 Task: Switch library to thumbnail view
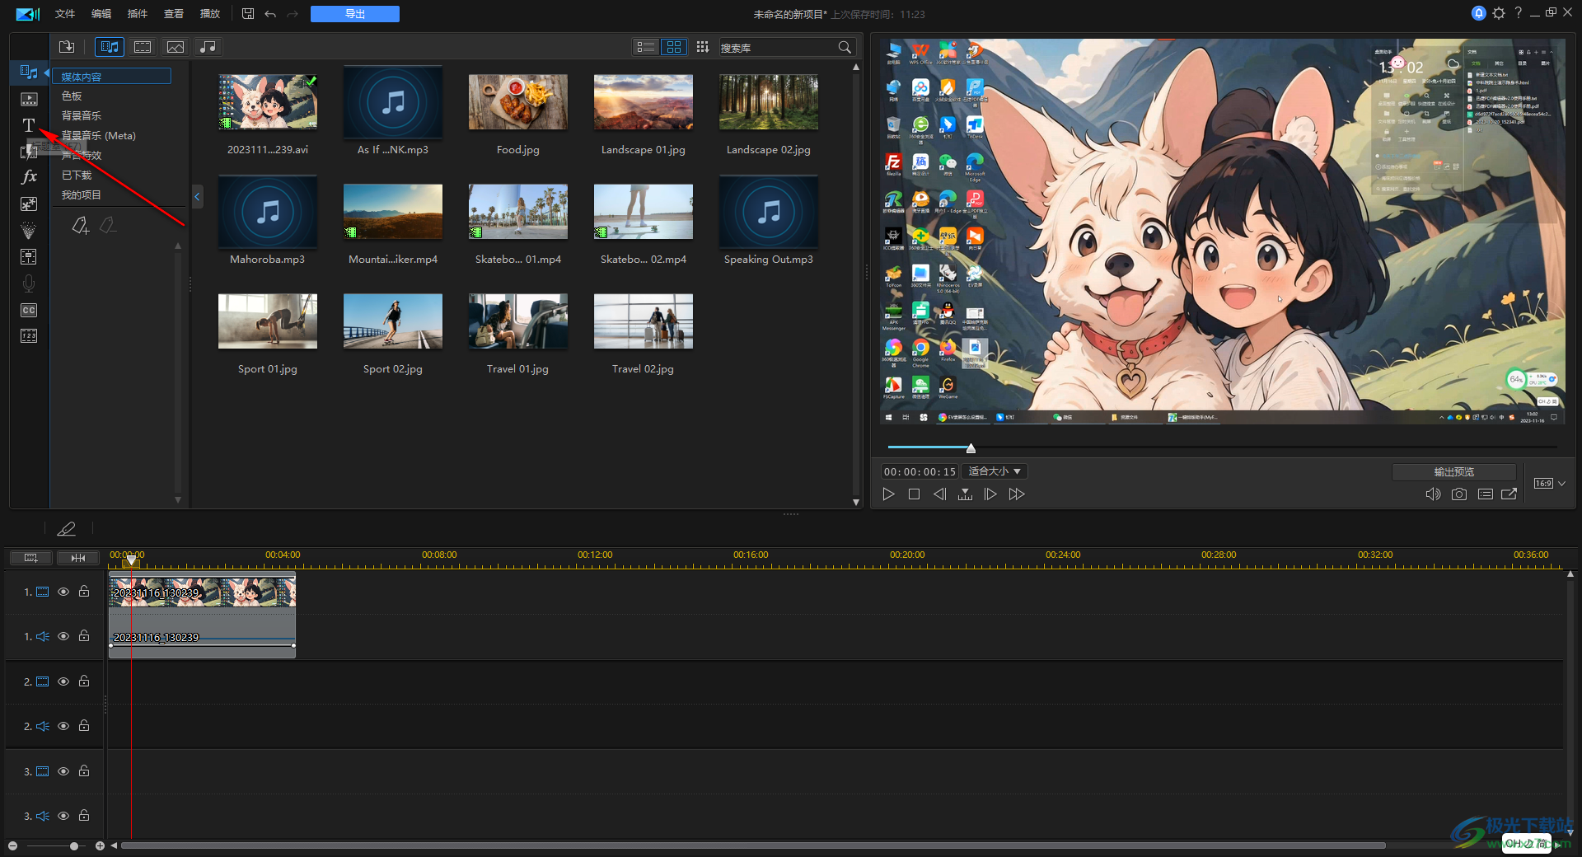674,47
